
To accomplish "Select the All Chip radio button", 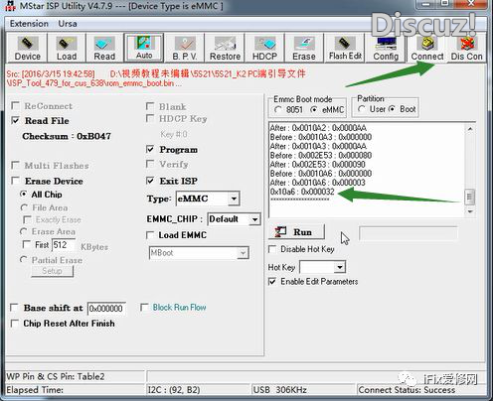I will click(x=24, y=195).
